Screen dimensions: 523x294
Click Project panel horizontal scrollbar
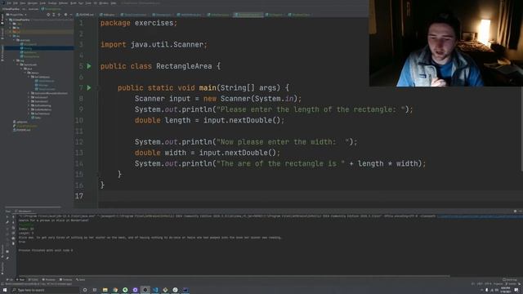click(x=34, y=207)
